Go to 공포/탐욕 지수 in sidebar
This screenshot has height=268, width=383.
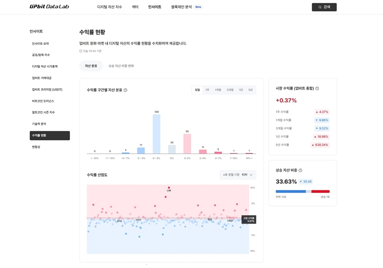click(41, 55)
